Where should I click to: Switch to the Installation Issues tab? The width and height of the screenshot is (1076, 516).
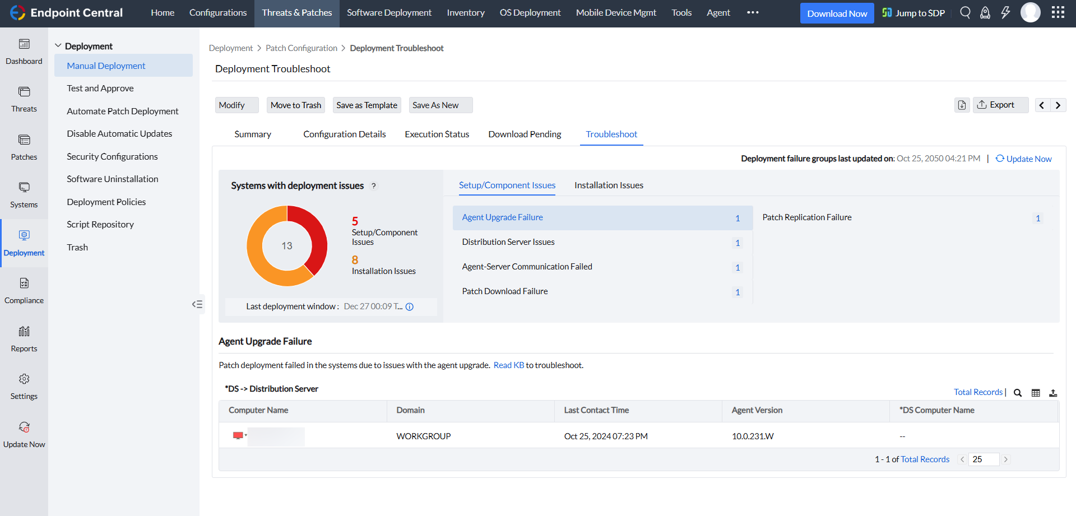click(609, 185)
